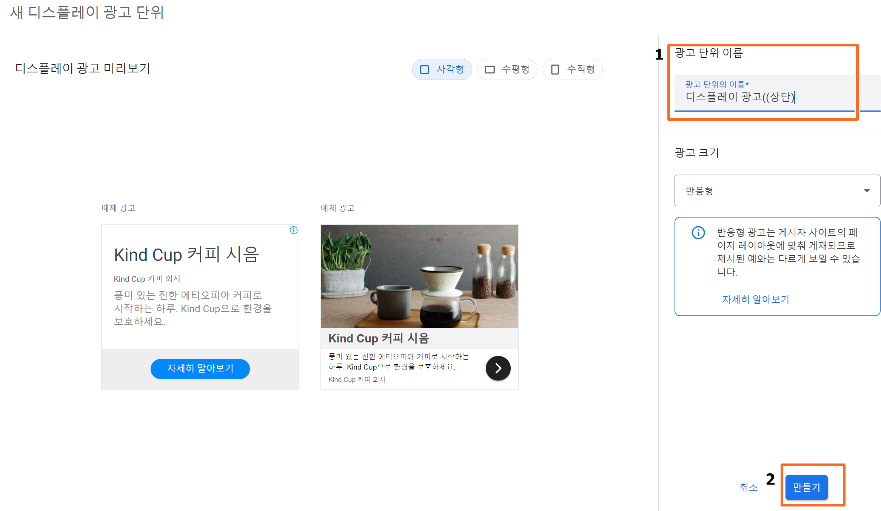Click the Kind Cup 커피 시음 headline on the left ad
Screen dimensions: 881x511
186,255
